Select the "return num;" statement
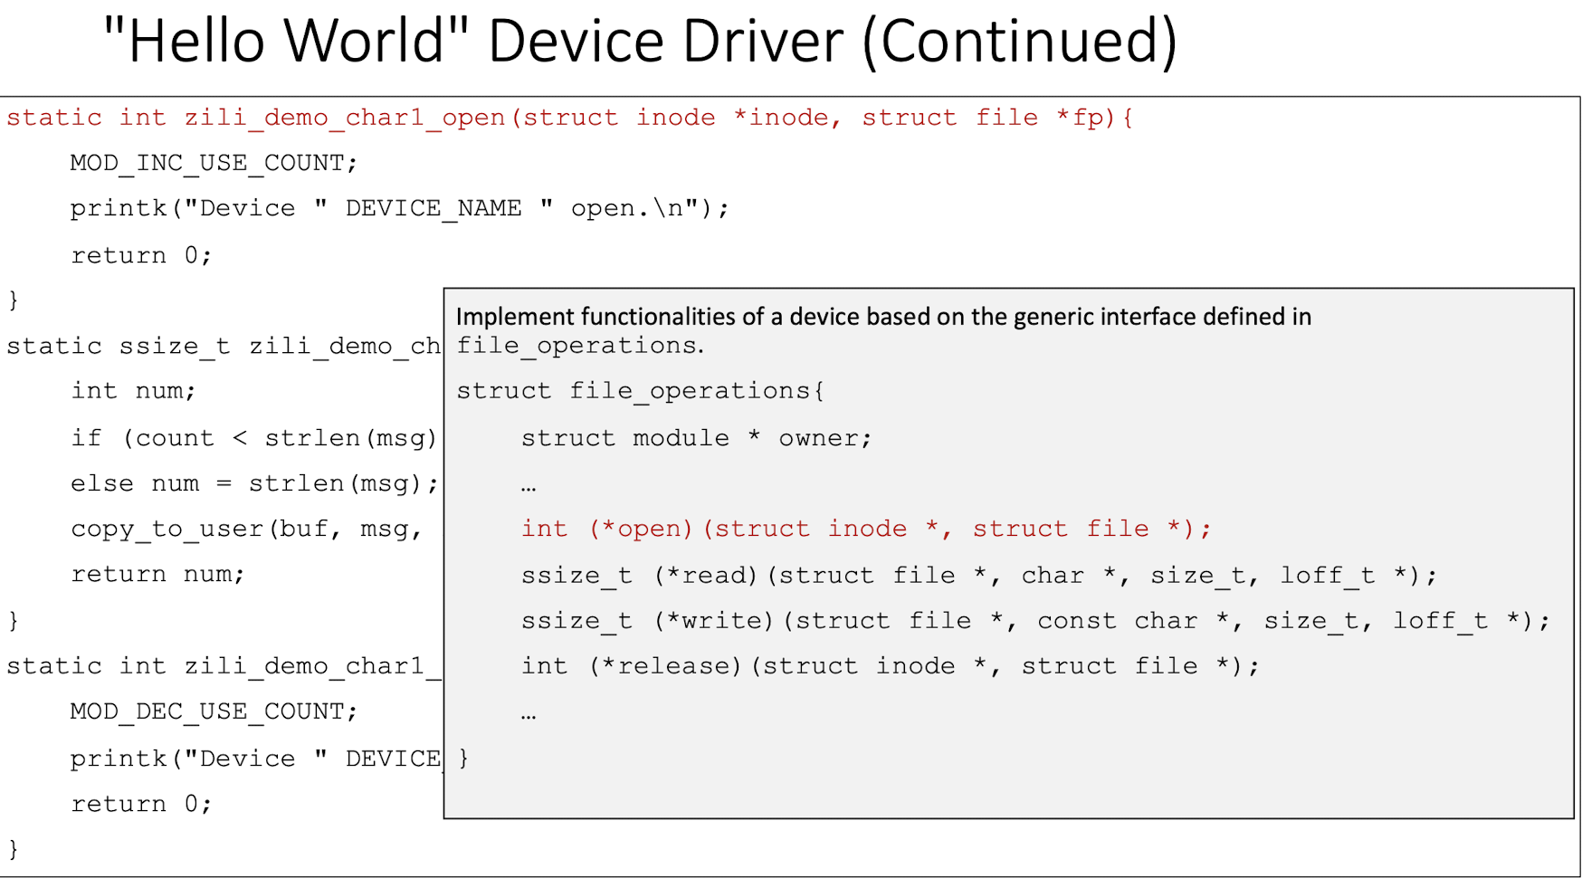Image resolution: width=1582 pixels, height=878 pixels. pyautogui.click(x=157, y=574)
